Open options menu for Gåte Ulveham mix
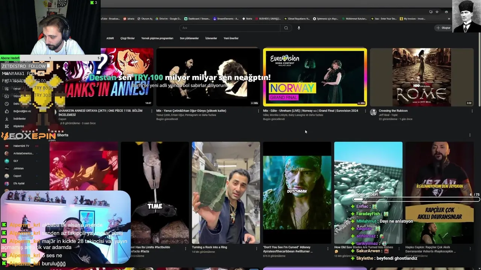The height and width of the screenshot is (270, 481). (x=365, y=111)
